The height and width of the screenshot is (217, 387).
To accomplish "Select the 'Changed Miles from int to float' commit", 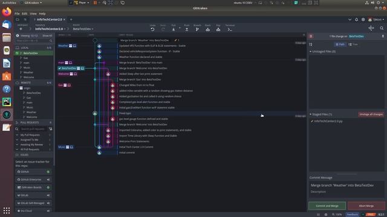I will click(137, 85).
